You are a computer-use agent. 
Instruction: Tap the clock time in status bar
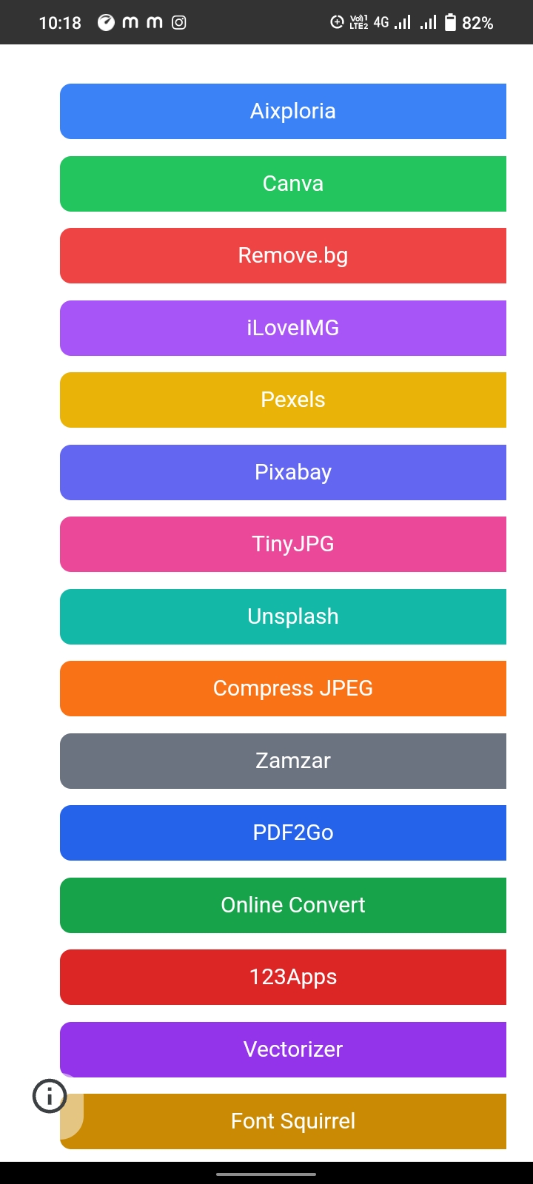click(x=60, y=23)
